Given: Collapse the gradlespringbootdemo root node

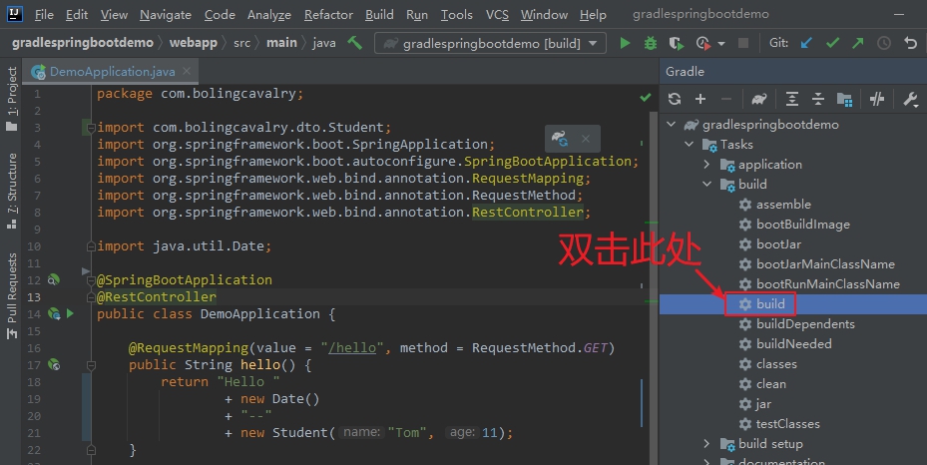Looking at the screenshot, I should (671, 124).
